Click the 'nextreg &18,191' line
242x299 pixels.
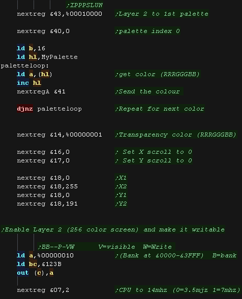47,204
